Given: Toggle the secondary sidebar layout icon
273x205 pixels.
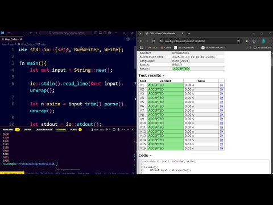Looking at the screenshot, I should (105, 33).
